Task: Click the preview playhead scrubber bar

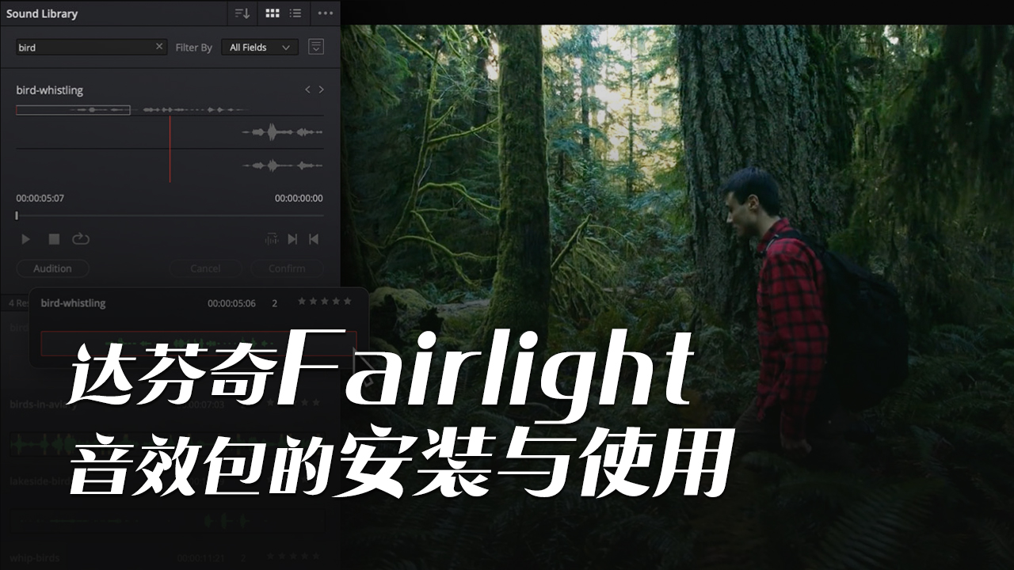Action: [170, 215]
